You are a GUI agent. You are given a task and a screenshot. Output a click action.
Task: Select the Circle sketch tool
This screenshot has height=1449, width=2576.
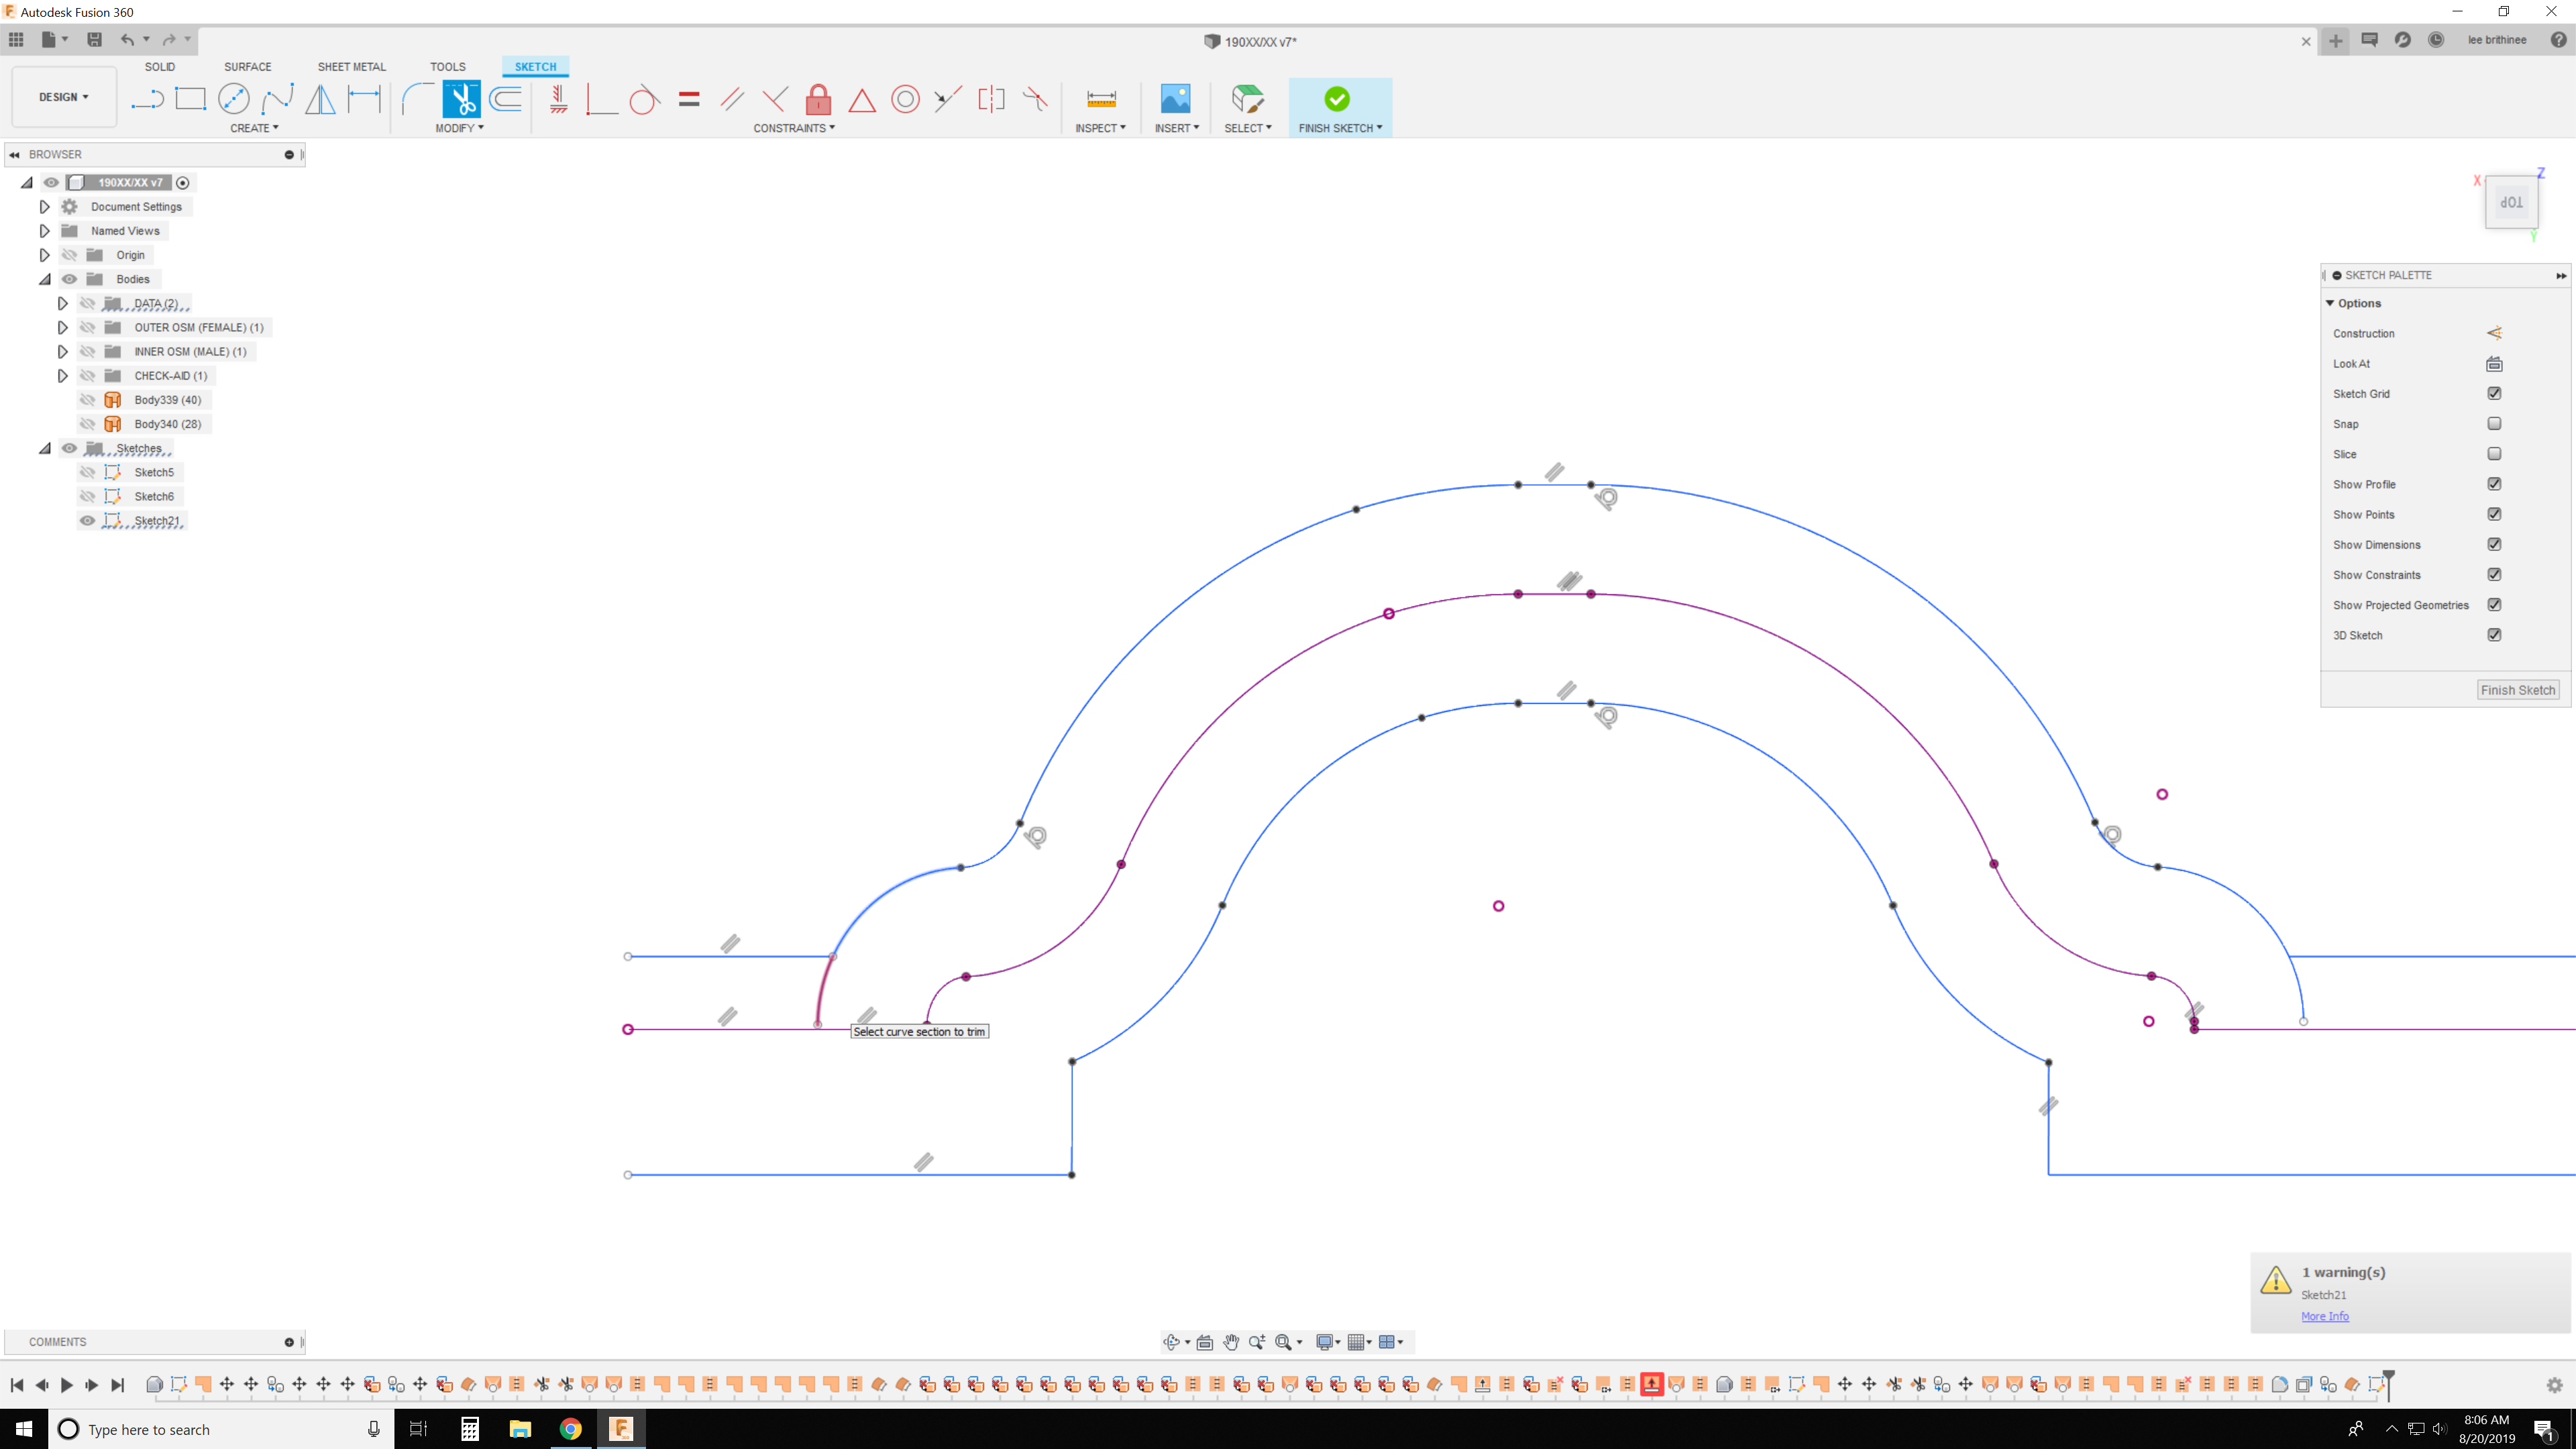(233, 99)
